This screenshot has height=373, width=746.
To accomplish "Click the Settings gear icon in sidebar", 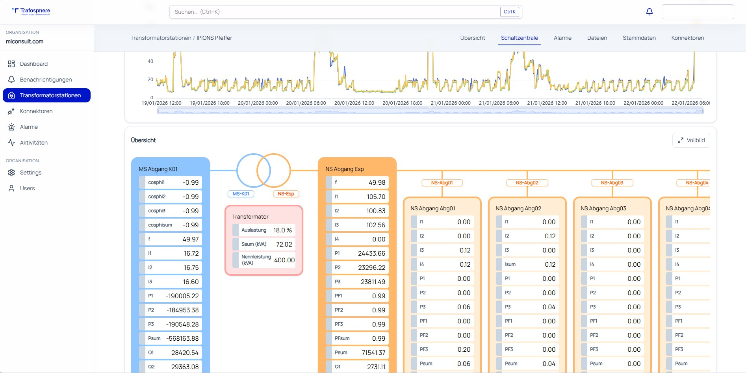I will [x=11, y=173].
